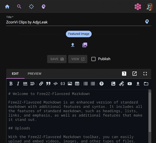Open the purple image gallery icon
The width and height of the screenshot is (156, 143).
(85, 45)
